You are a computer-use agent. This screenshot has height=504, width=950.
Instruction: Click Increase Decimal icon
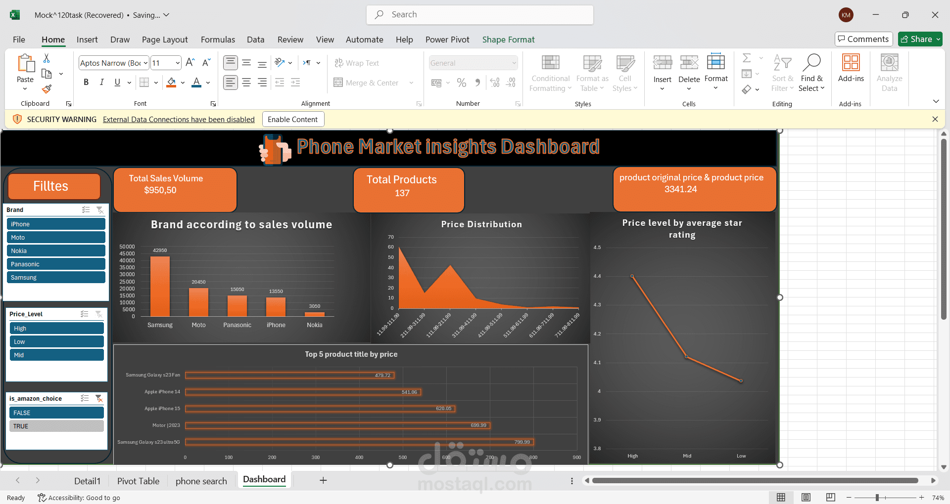495,83
